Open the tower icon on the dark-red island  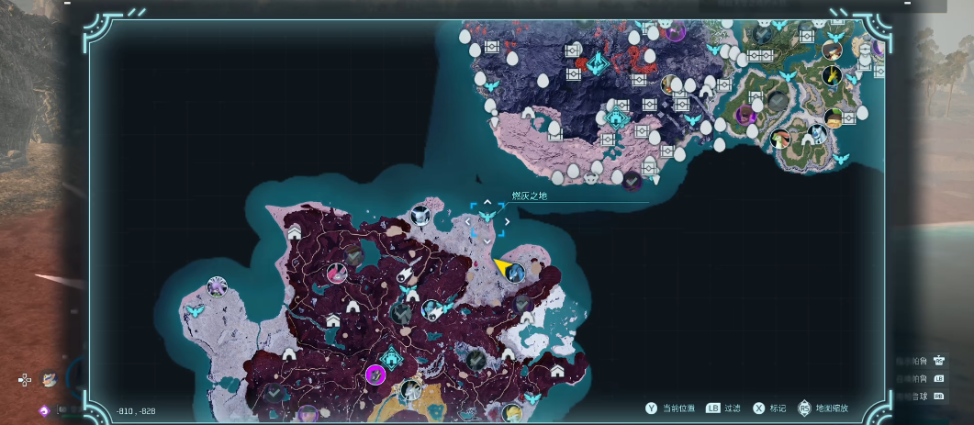[x=392, y=358]
